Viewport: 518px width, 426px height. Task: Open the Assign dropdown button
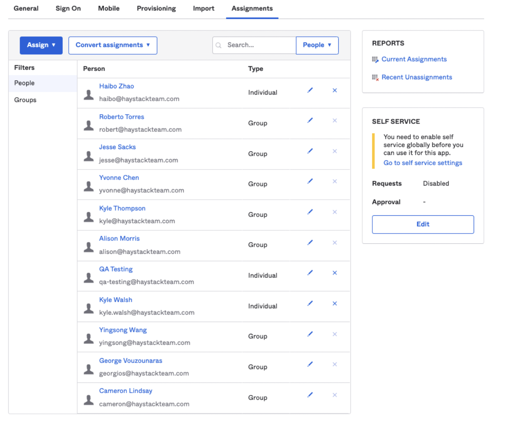[41, 45]
